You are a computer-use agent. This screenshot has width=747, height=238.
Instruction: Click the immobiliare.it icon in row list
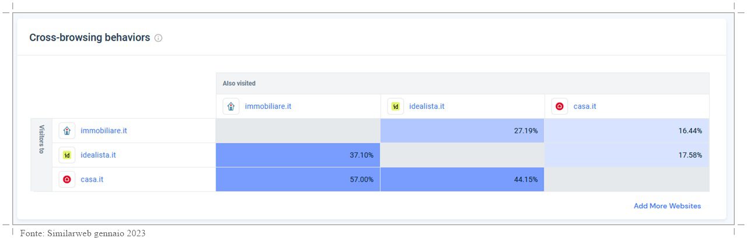click(67, 131)
